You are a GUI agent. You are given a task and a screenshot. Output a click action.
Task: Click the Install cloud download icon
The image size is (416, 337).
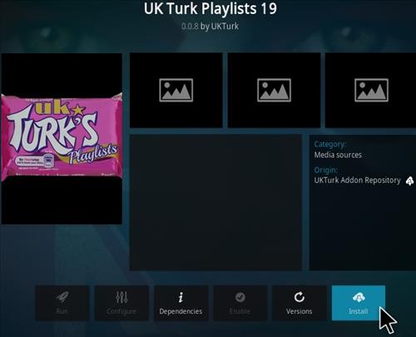359,297
